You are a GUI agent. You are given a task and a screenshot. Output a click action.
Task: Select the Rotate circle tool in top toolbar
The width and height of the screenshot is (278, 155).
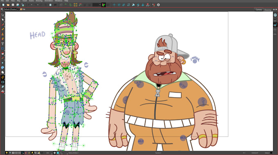coord(119,5)
